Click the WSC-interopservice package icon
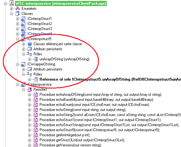The width and height of the screenshot is (181, 147). coord(11,3)
